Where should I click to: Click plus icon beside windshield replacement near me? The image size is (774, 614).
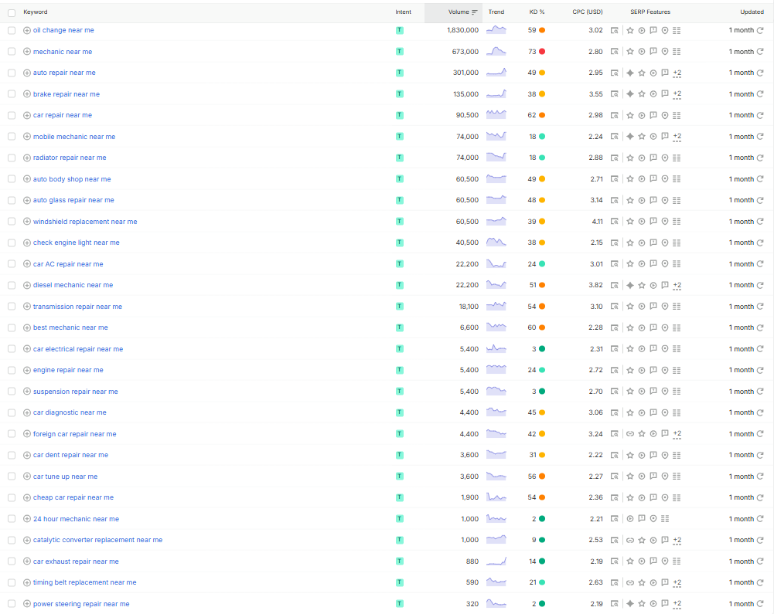coord(27,222)
